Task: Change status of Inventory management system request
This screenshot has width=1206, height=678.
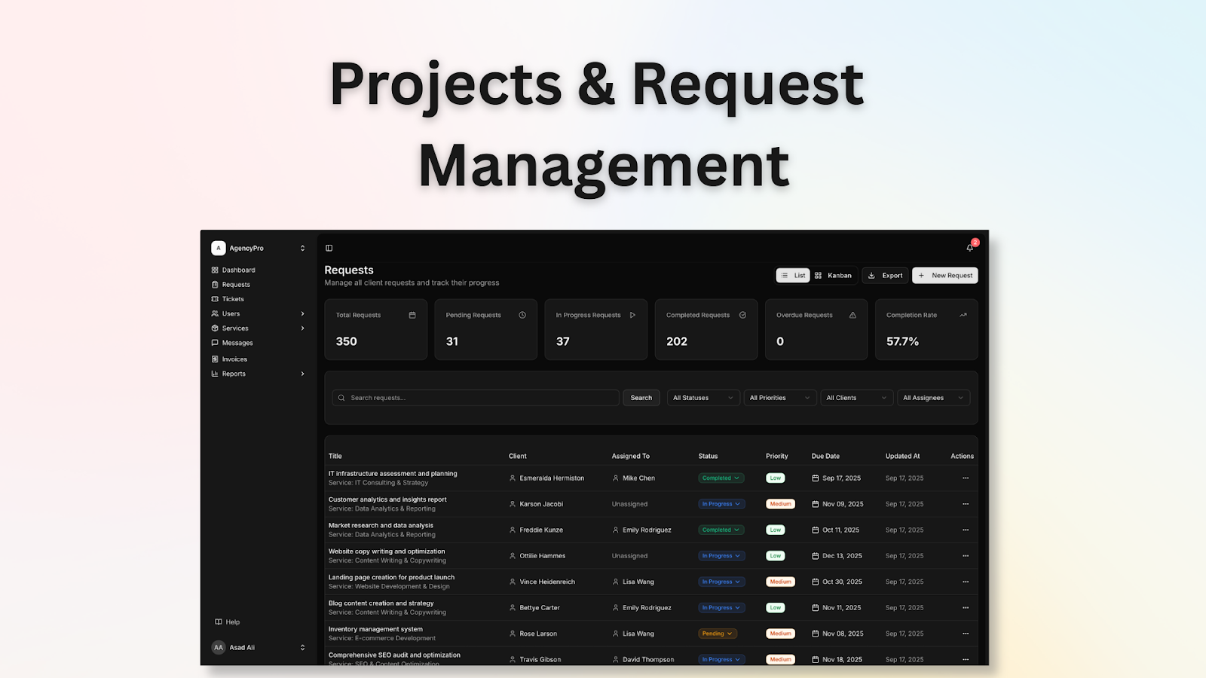Action: click(x=717, y=634)
